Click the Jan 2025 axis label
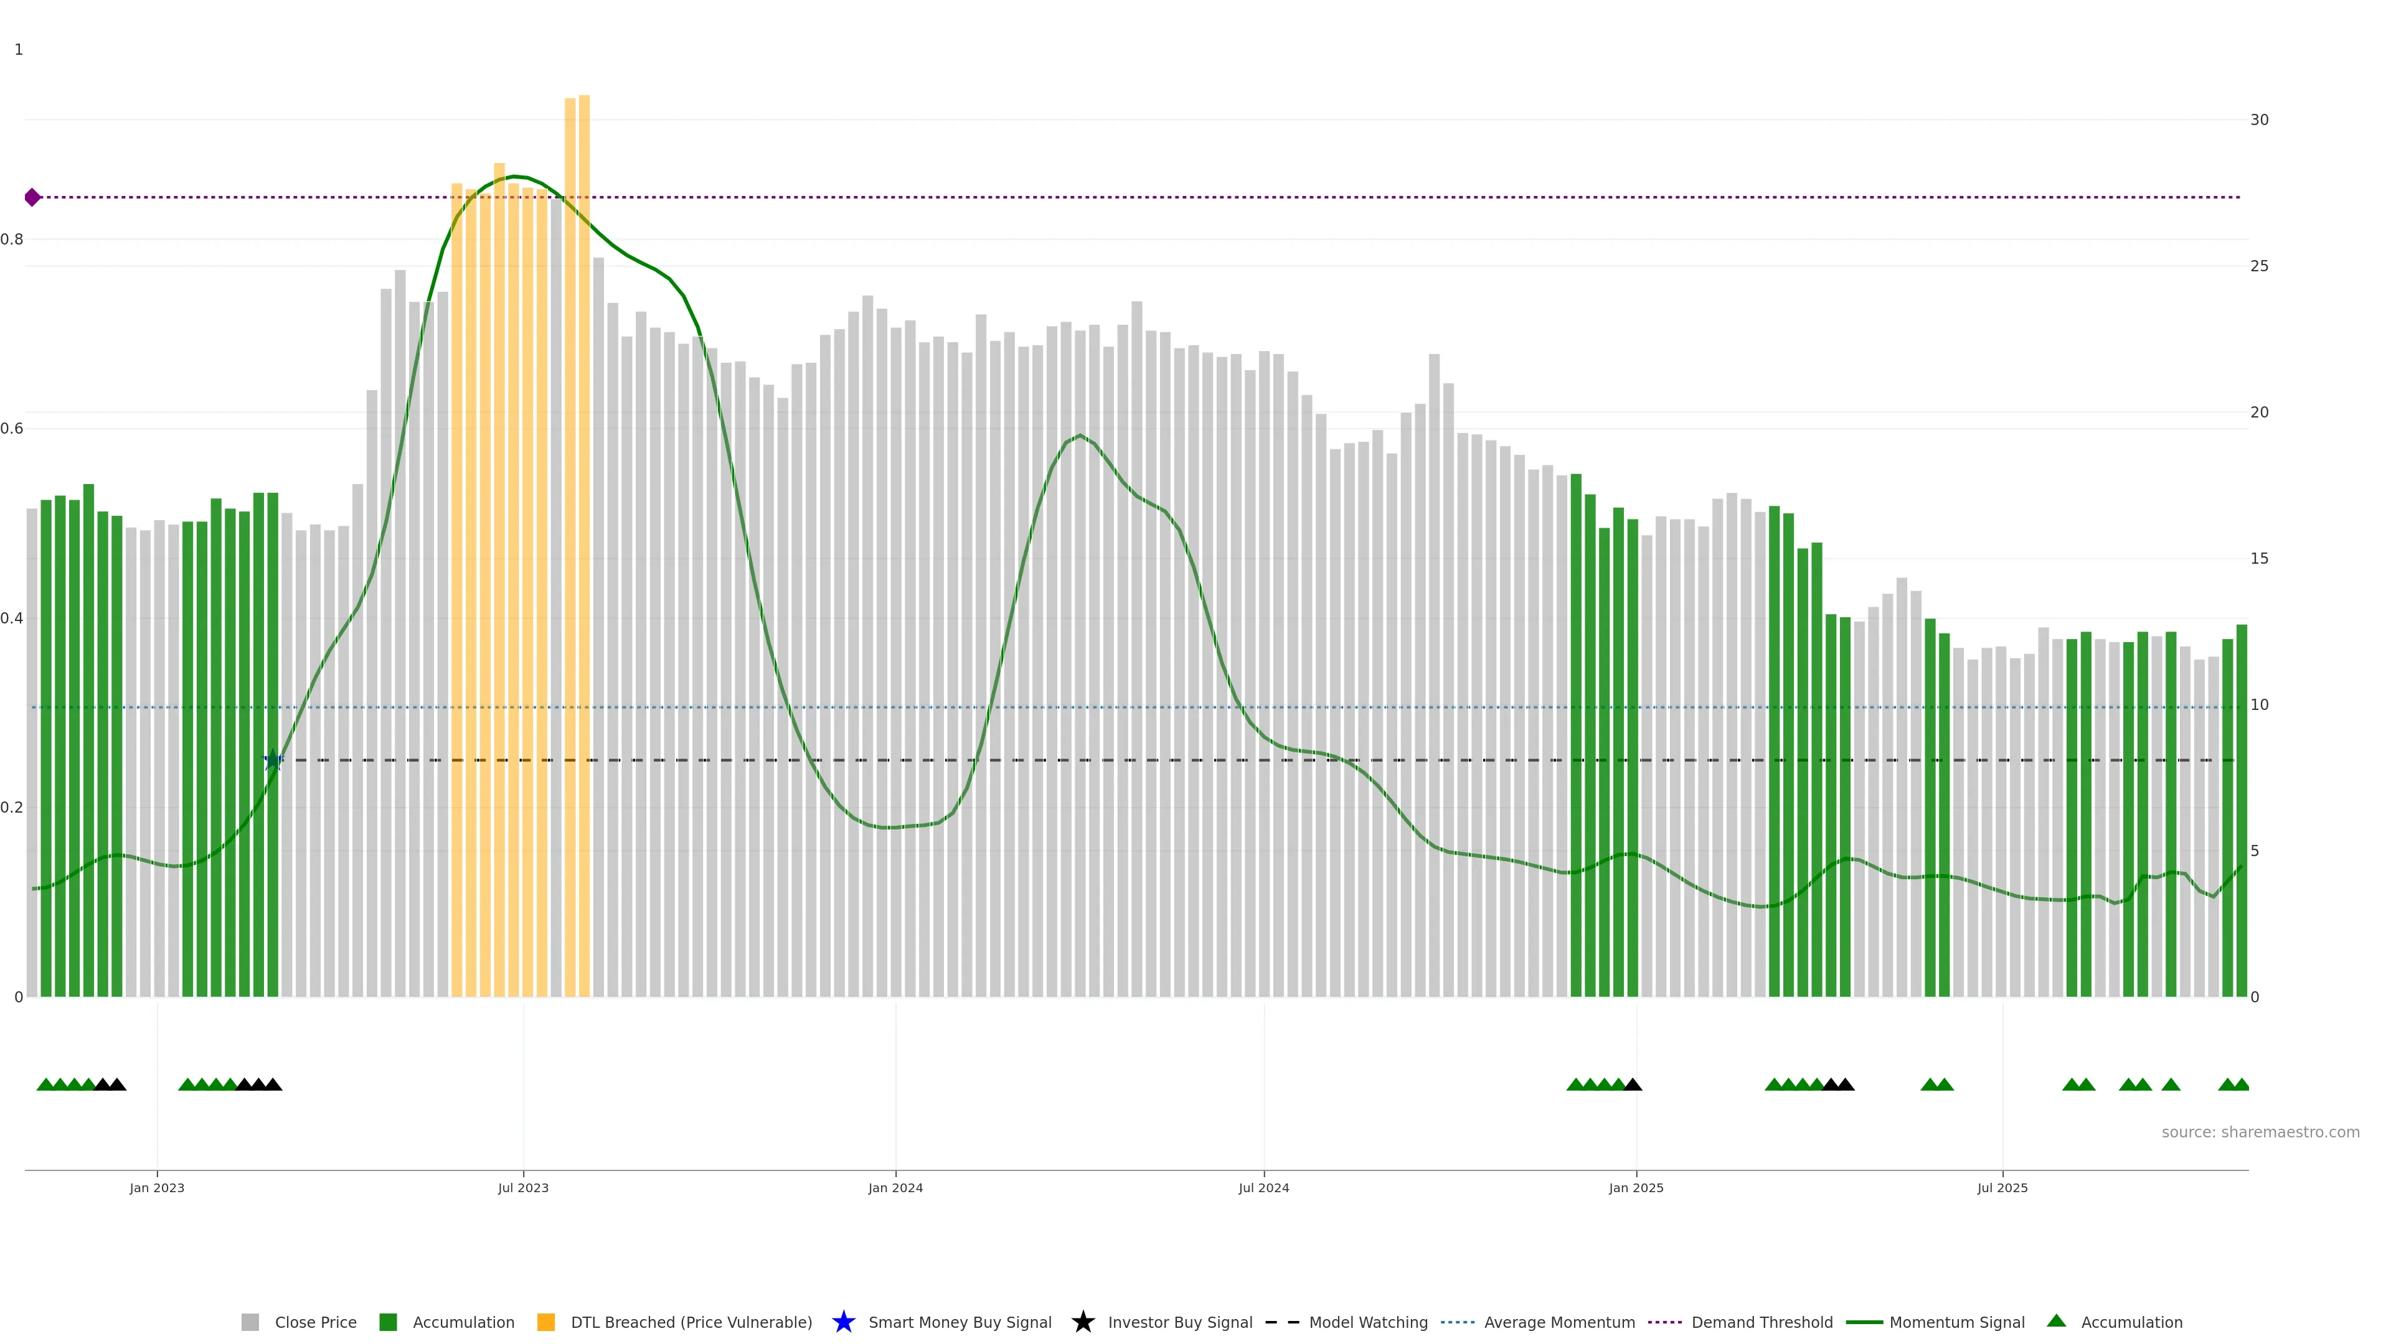 click(x=1636, y=1187)
